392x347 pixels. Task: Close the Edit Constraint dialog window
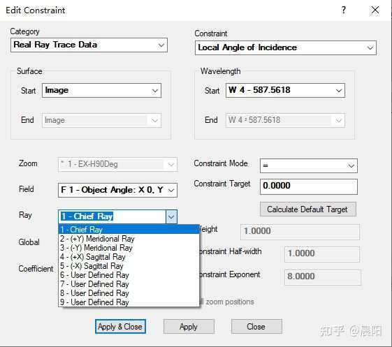(x=375, y=10)
